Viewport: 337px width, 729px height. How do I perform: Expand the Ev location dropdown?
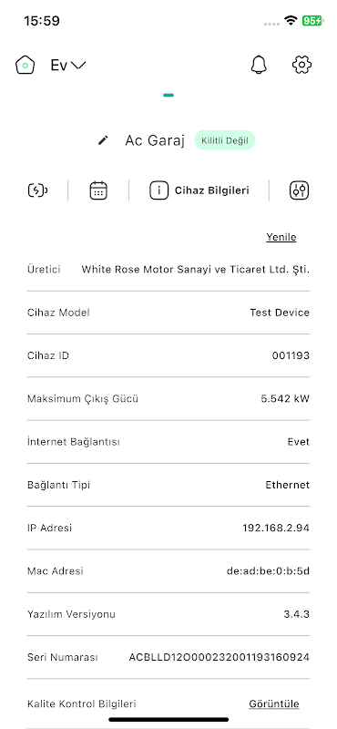coord(68,65)
